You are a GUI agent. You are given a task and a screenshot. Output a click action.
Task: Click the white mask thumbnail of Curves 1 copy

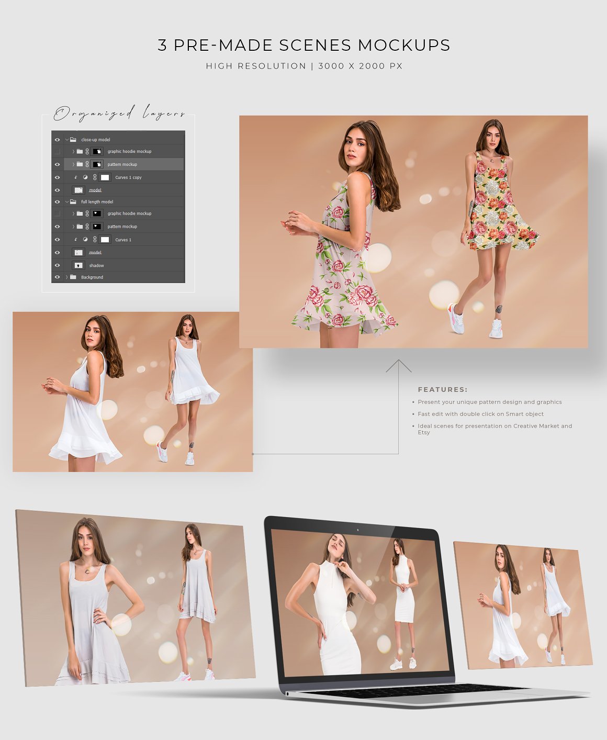point(105,177)
